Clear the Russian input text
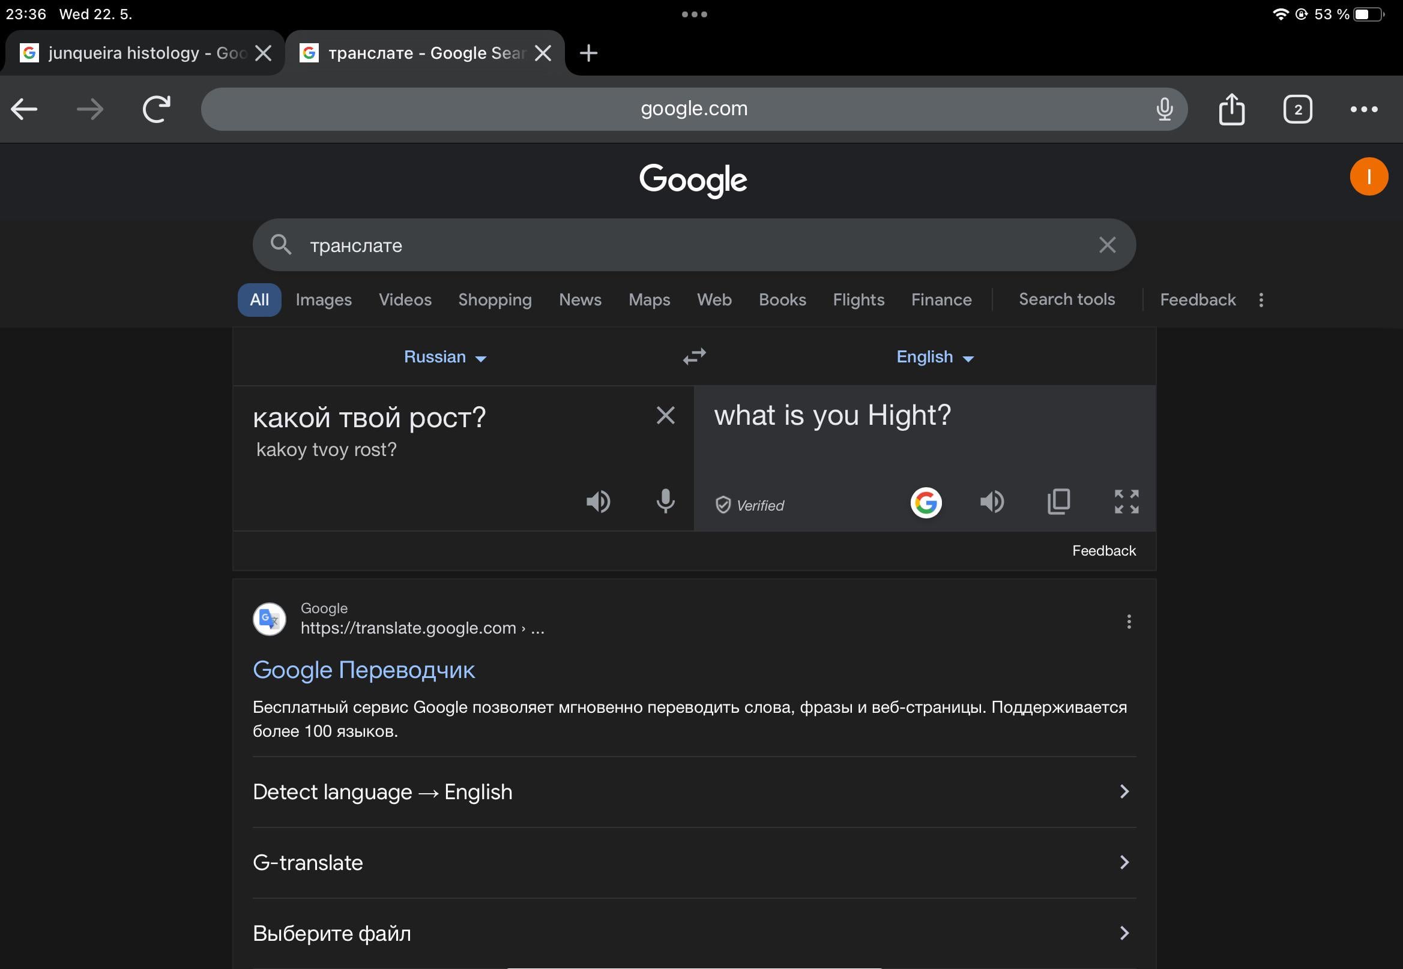Image resolution: width=1403 pixels, height=969 pixels. coord(666,415)
